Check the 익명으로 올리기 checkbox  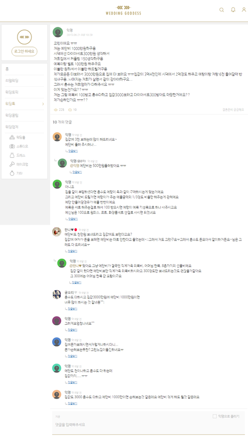pos(214,416)
